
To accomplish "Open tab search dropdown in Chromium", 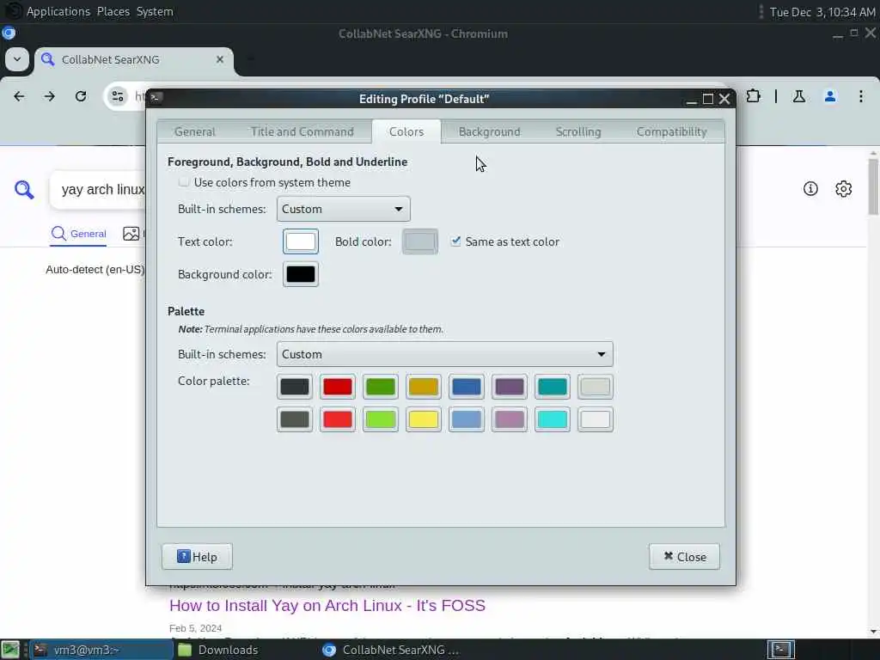I will 17,59.
